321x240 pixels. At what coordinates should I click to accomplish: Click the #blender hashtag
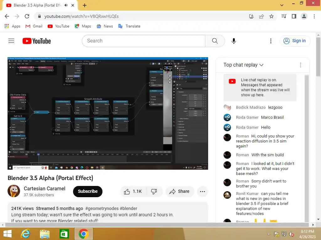point(129,208)
